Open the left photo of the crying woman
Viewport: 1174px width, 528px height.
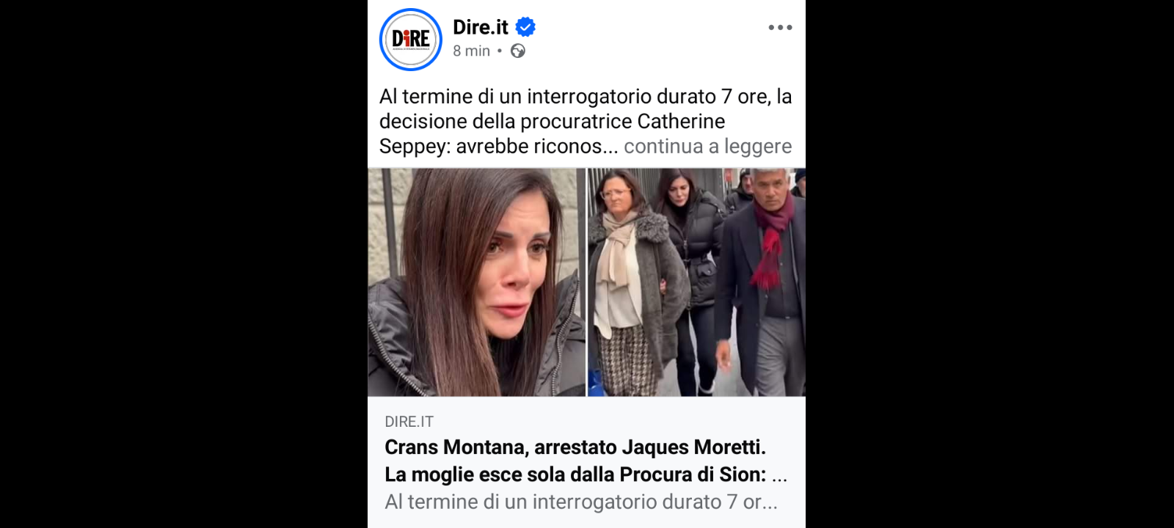click(476, 282)
